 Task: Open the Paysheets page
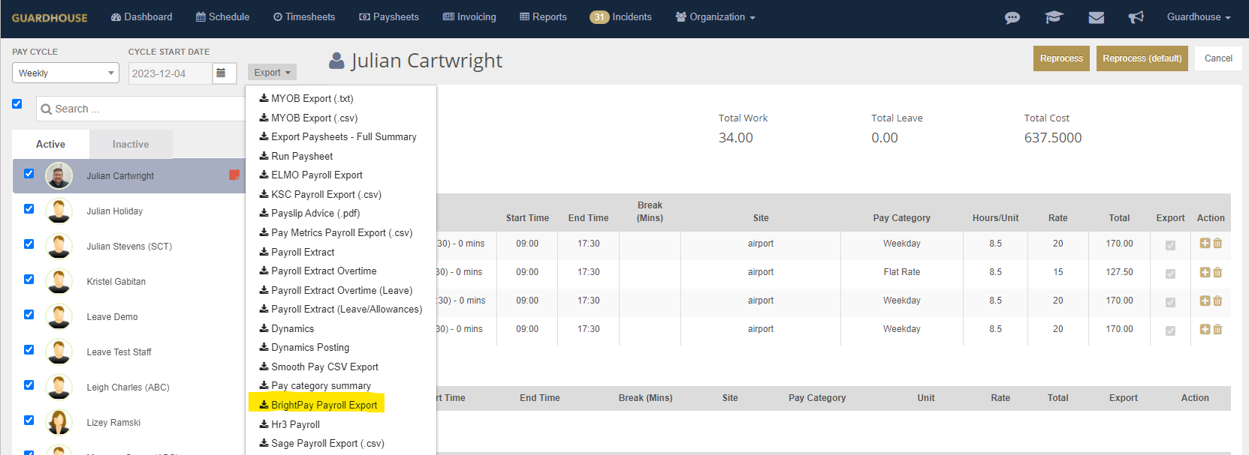[x=389, y=17]
